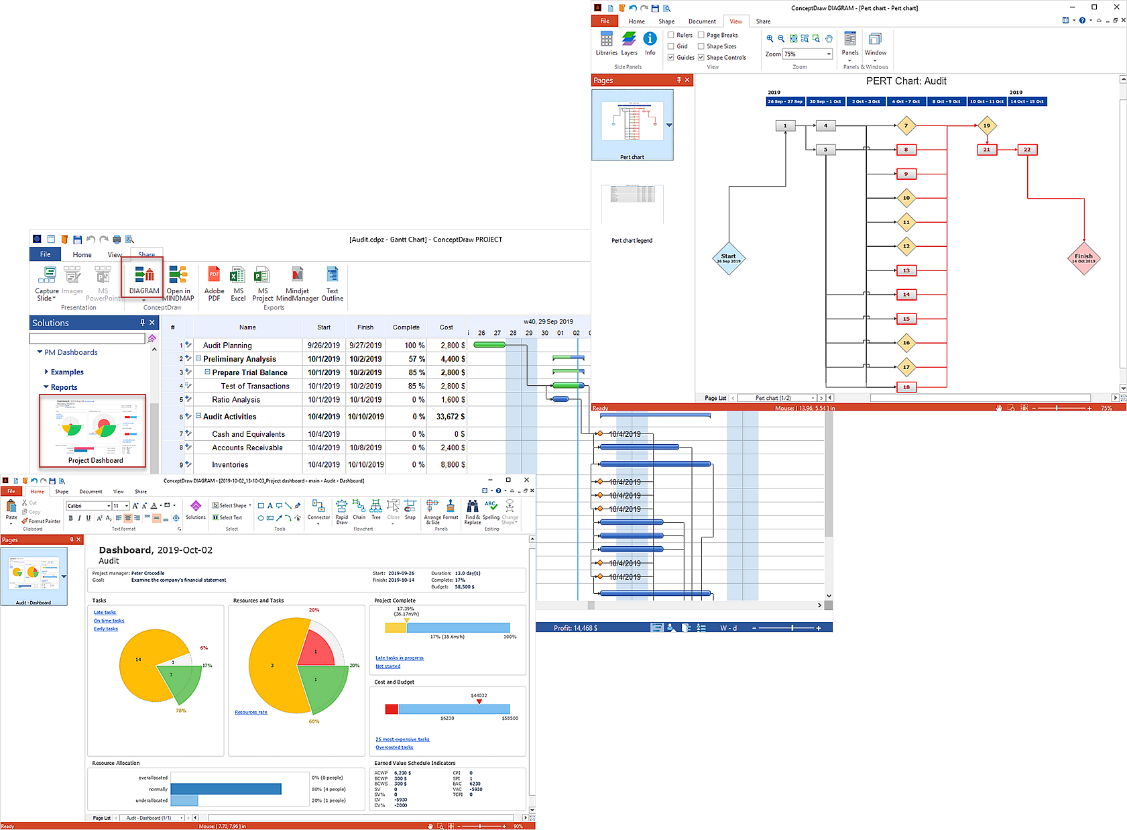Image resolution: width=1127 pixels, height=830 pixels.
Task: Open Late tasks link
Action: [105, 613]
